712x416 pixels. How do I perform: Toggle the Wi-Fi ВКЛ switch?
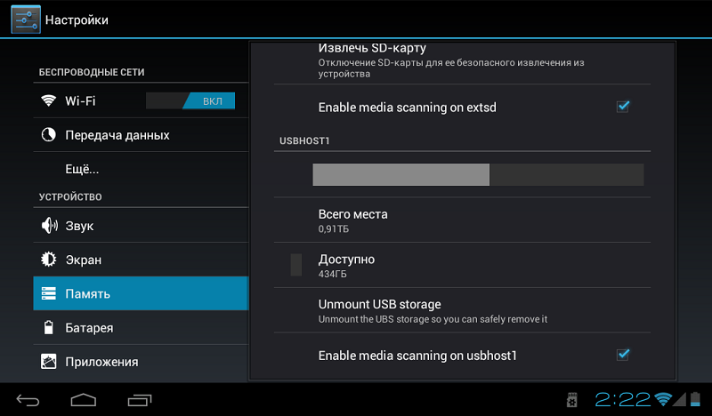tap(190, 100)
